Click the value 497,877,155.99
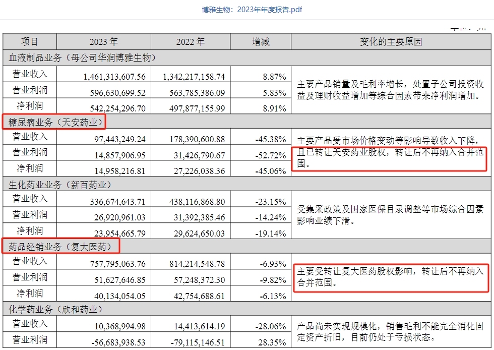Viewport: 494px width, 350px height. coord(197,108)
